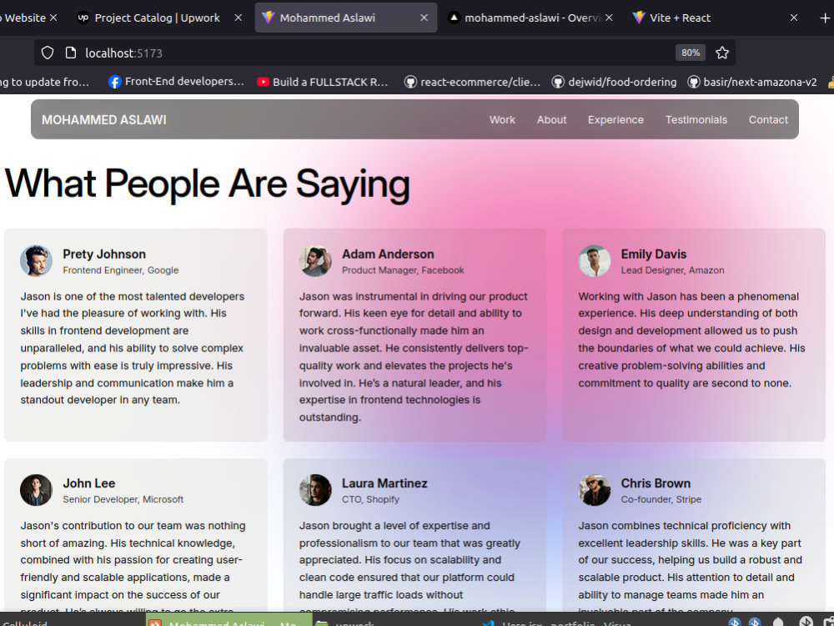The image size is (834, 626).
Task: Click Chris Brown's avatar photo
Action: pyautogui.click(x=594, y=490)
